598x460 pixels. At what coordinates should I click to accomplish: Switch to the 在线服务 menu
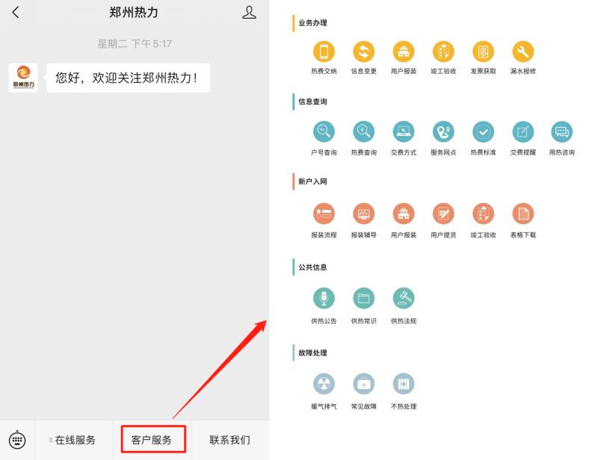pyautogui.click(x=74, y=440)
